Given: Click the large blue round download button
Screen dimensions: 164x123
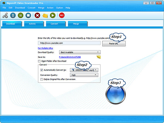Looking at the screenshot, I should click(116, 94).
